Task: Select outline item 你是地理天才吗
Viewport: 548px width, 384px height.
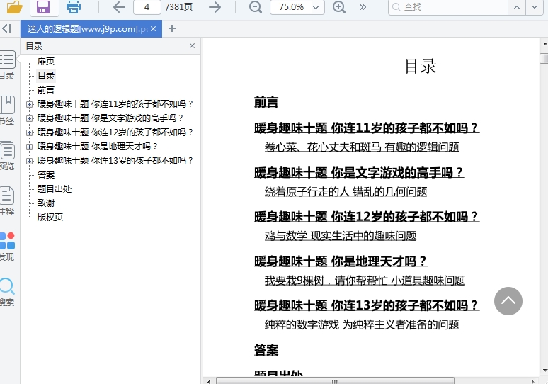Action: pos(98,147)
